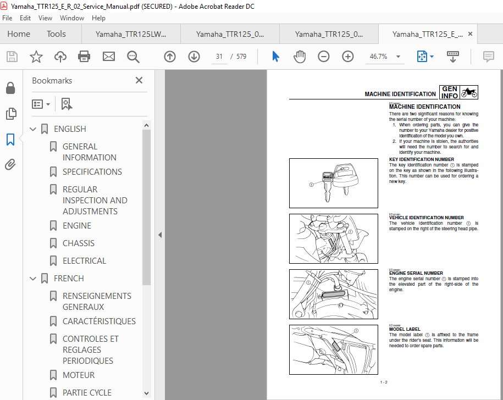Close the Bookmarks panel
The image size is (503, 400).
tap(139, 80)
